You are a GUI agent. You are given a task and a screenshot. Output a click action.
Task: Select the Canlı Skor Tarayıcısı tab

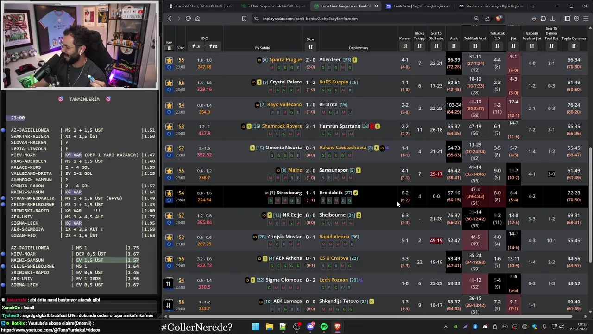(x=346, y=6)
